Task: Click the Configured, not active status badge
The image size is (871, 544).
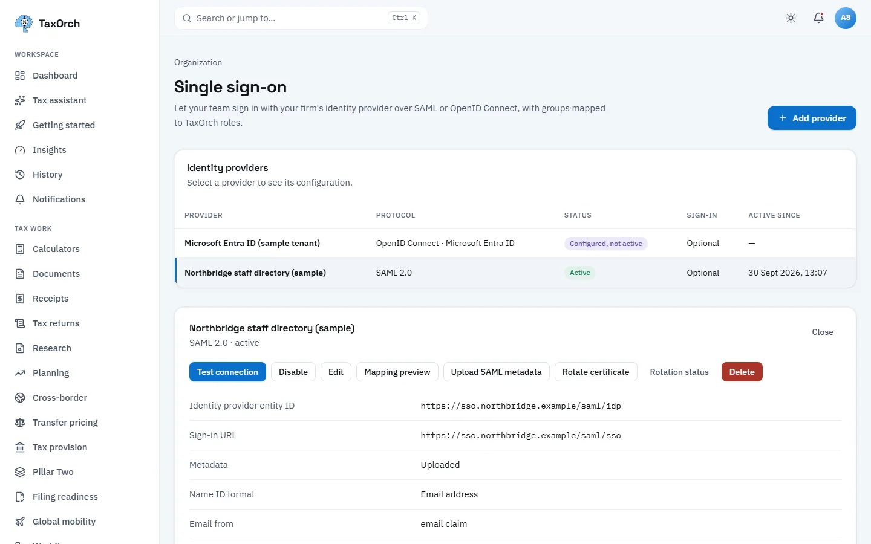Action: click(606, 244)
